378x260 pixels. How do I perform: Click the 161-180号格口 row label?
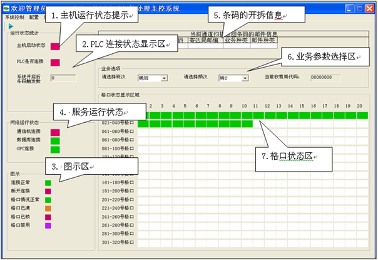tap(118, 182)
